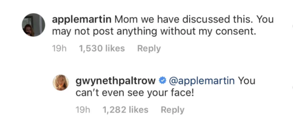This screenshot has height=134, width=293.
Task: Open applemartin's profile picture
Action: [x=34, y=25]
